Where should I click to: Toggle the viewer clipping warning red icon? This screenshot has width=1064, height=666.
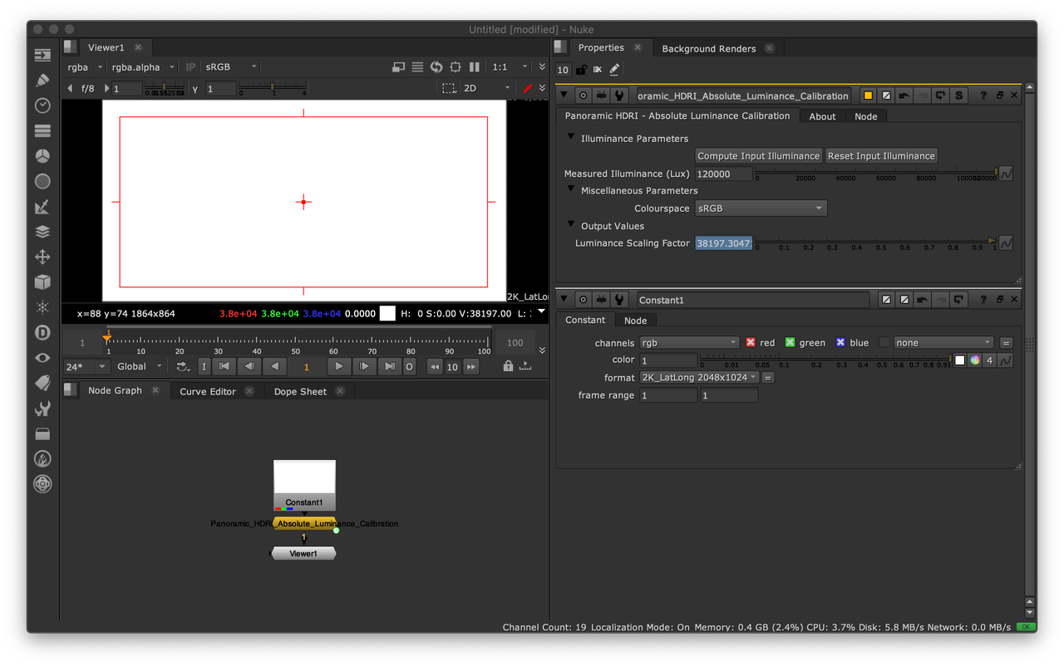click(527, 88)
